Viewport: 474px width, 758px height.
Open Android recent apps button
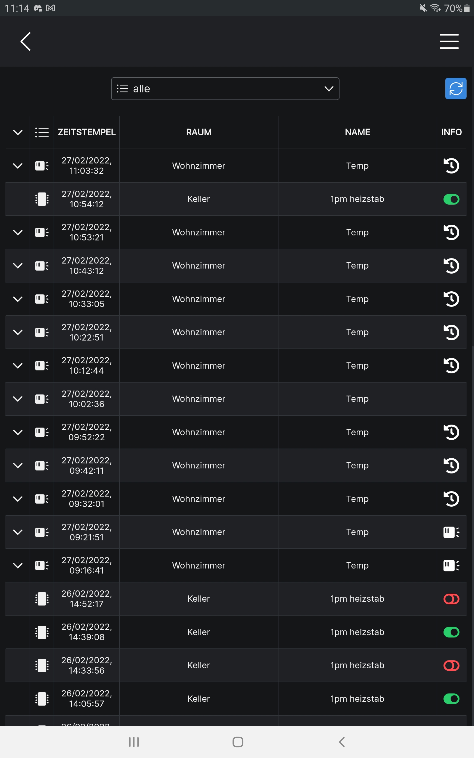pos(134,742)
